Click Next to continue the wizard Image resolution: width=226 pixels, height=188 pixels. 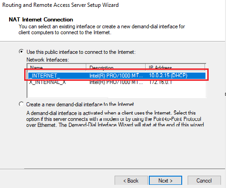pos(165,181)
